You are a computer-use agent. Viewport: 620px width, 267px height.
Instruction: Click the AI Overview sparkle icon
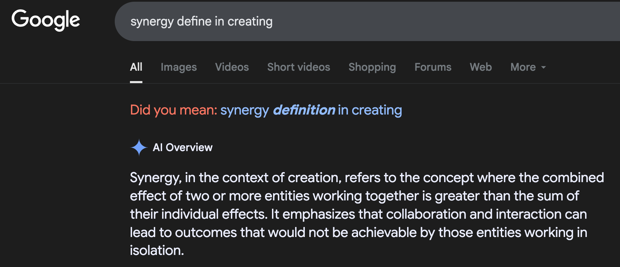click(139, 147)
